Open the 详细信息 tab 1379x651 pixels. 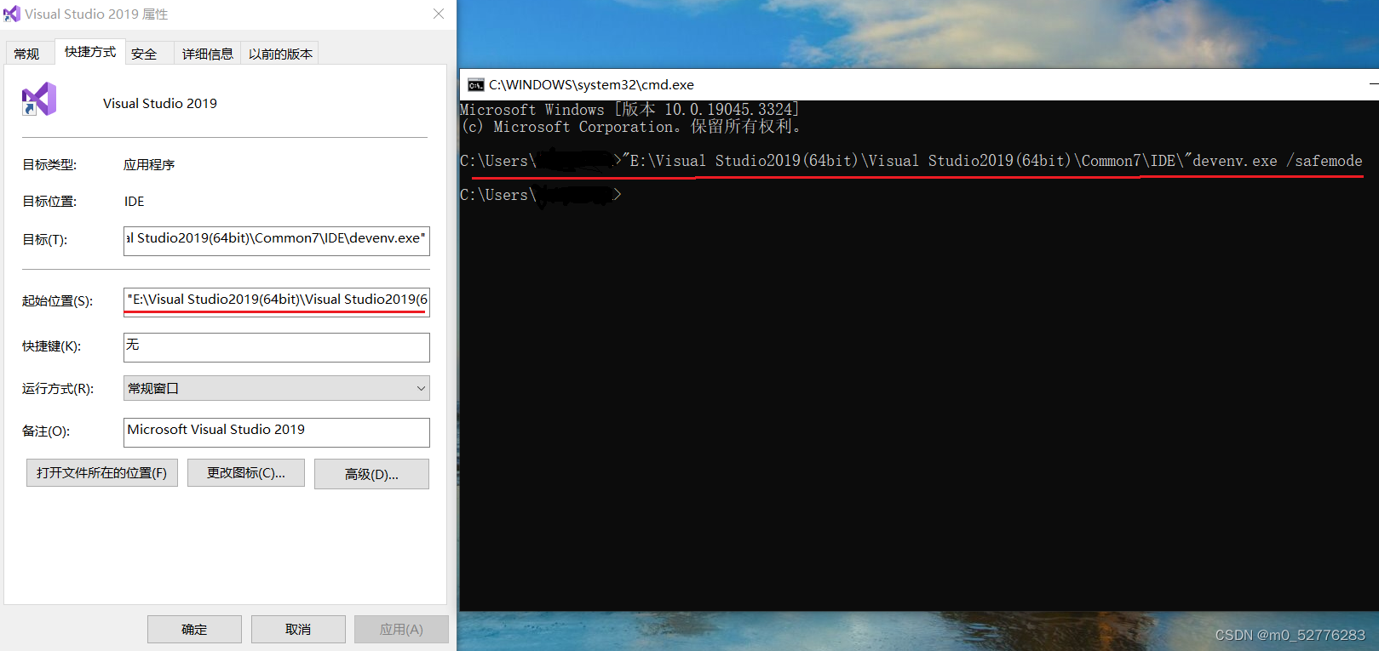click(207, 54)
